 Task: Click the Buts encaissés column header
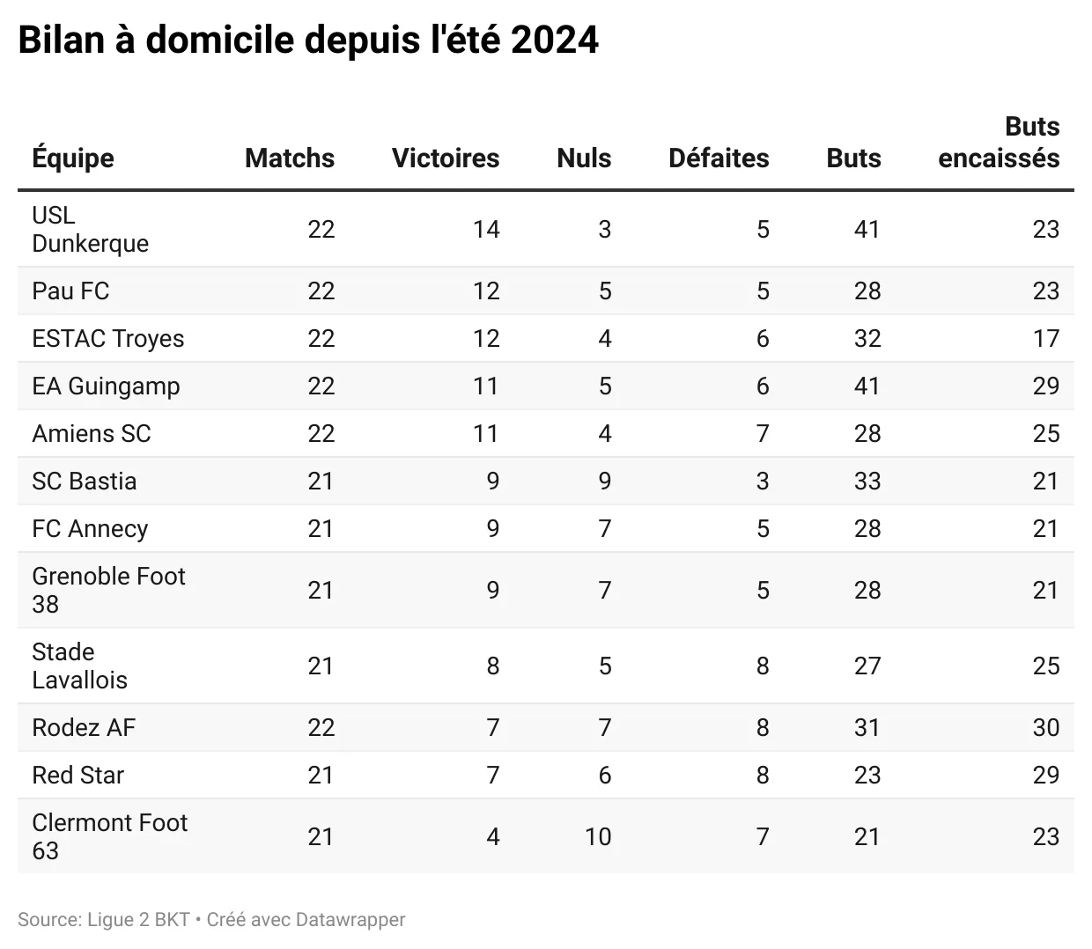[x=999, y=143]
